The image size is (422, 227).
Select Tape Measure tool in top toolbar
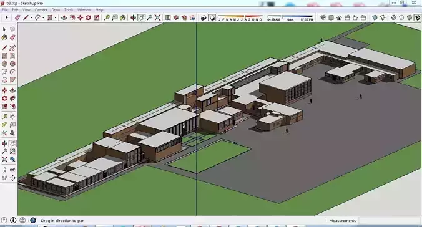pyautogui.click(x=107, y=17)
